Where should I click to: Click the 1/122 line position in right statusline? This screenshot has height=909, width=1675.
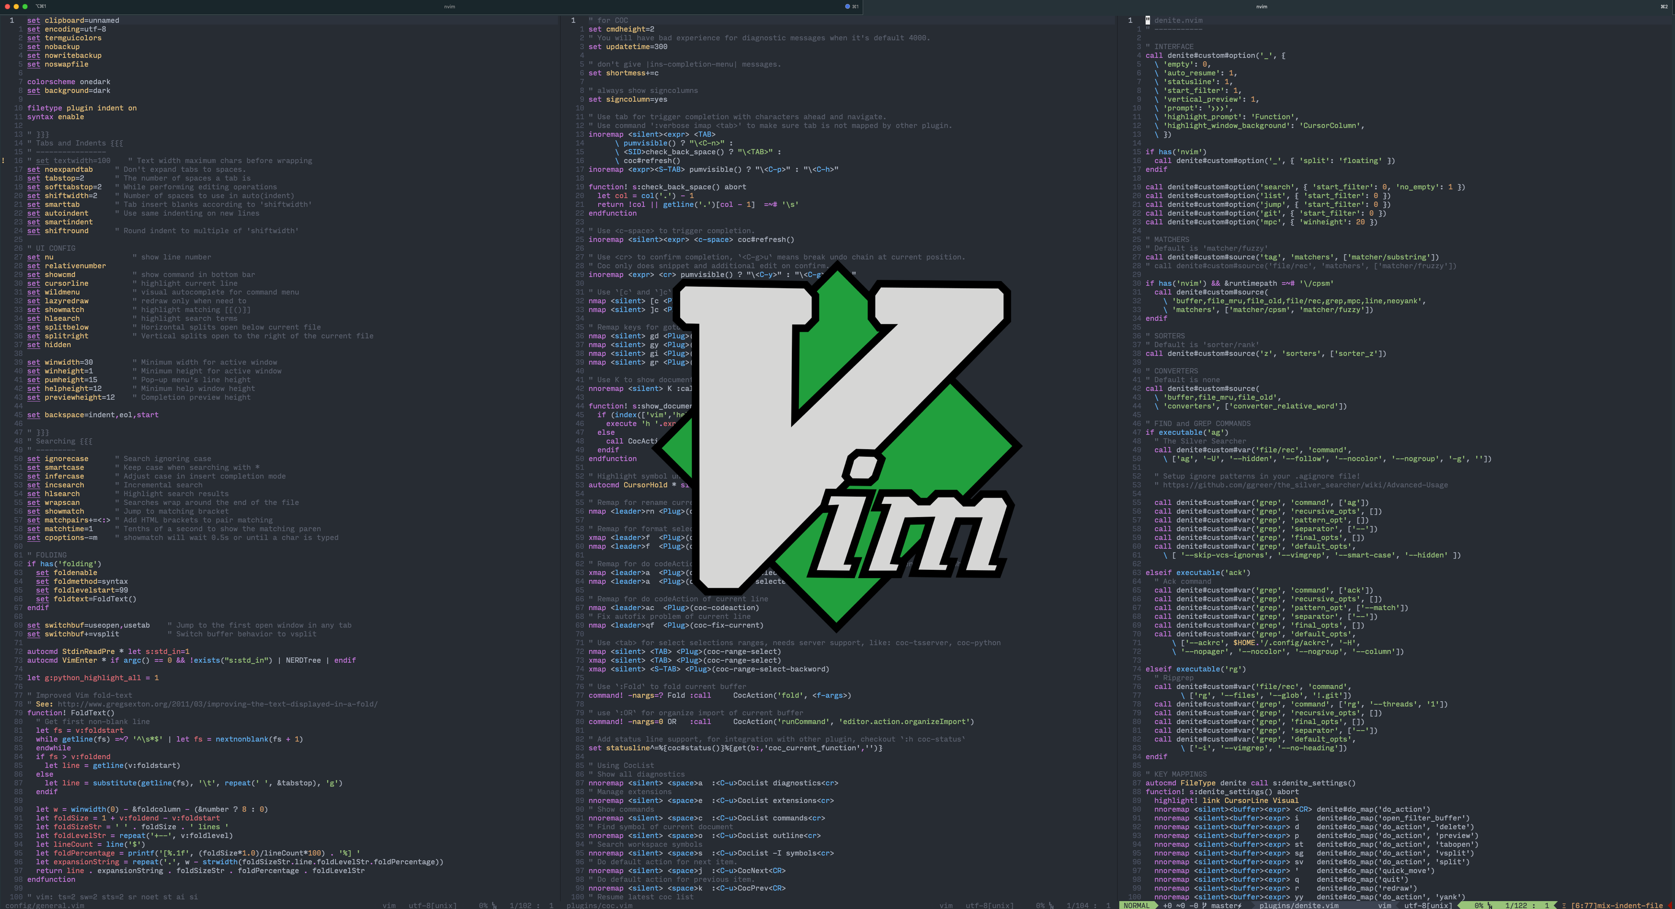tap(1516, 905)
